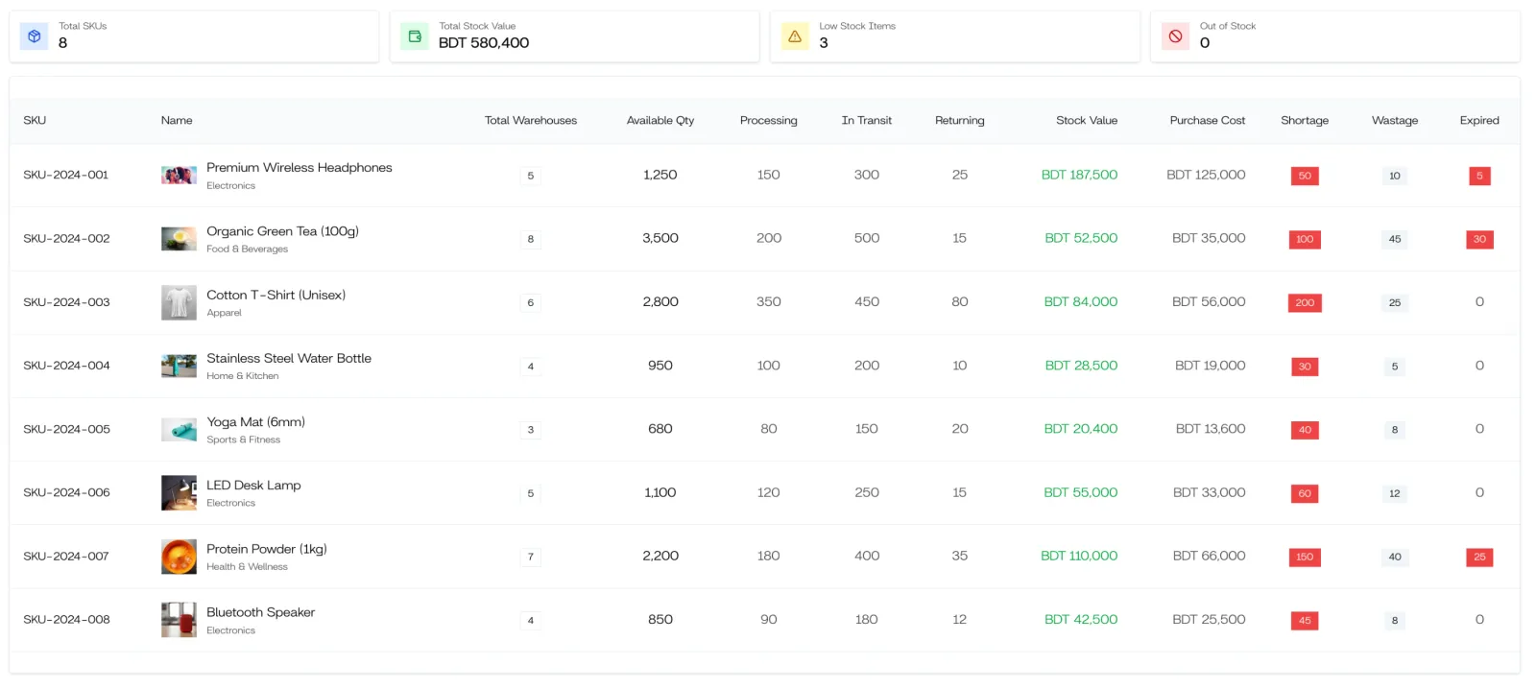Click Organic Green Tea (100g) name
The height and width of the screenshot is (689, 1536).
coord(282,231)
